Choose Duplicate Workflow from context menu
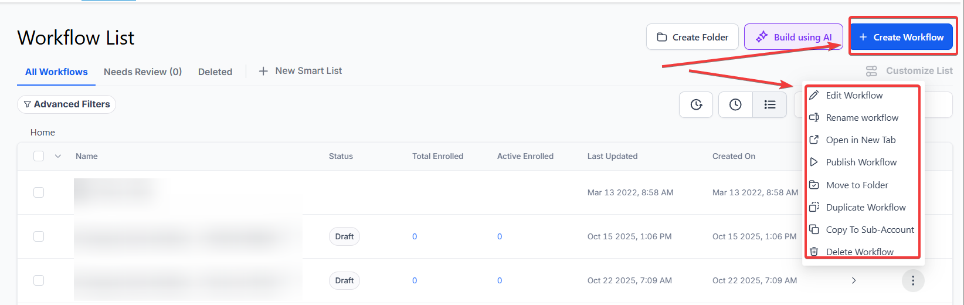The height and width of the screenshot is (305, 964). (x=865, y=207)
